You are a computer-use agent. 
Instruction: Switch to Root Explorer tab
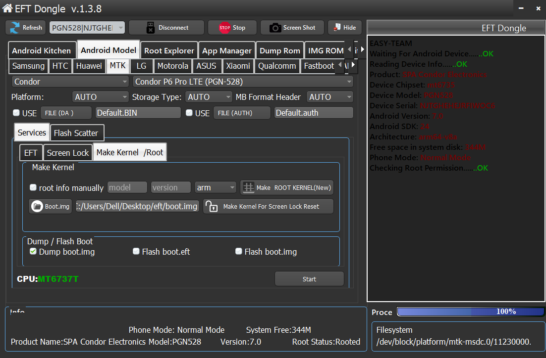[x=169, y=50]
